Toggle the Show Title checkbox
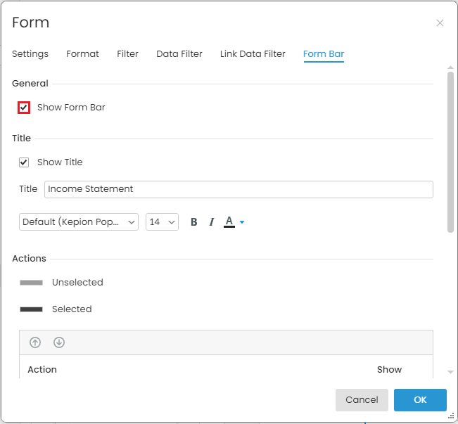The image size is (458, 424). tap(24, 162)
